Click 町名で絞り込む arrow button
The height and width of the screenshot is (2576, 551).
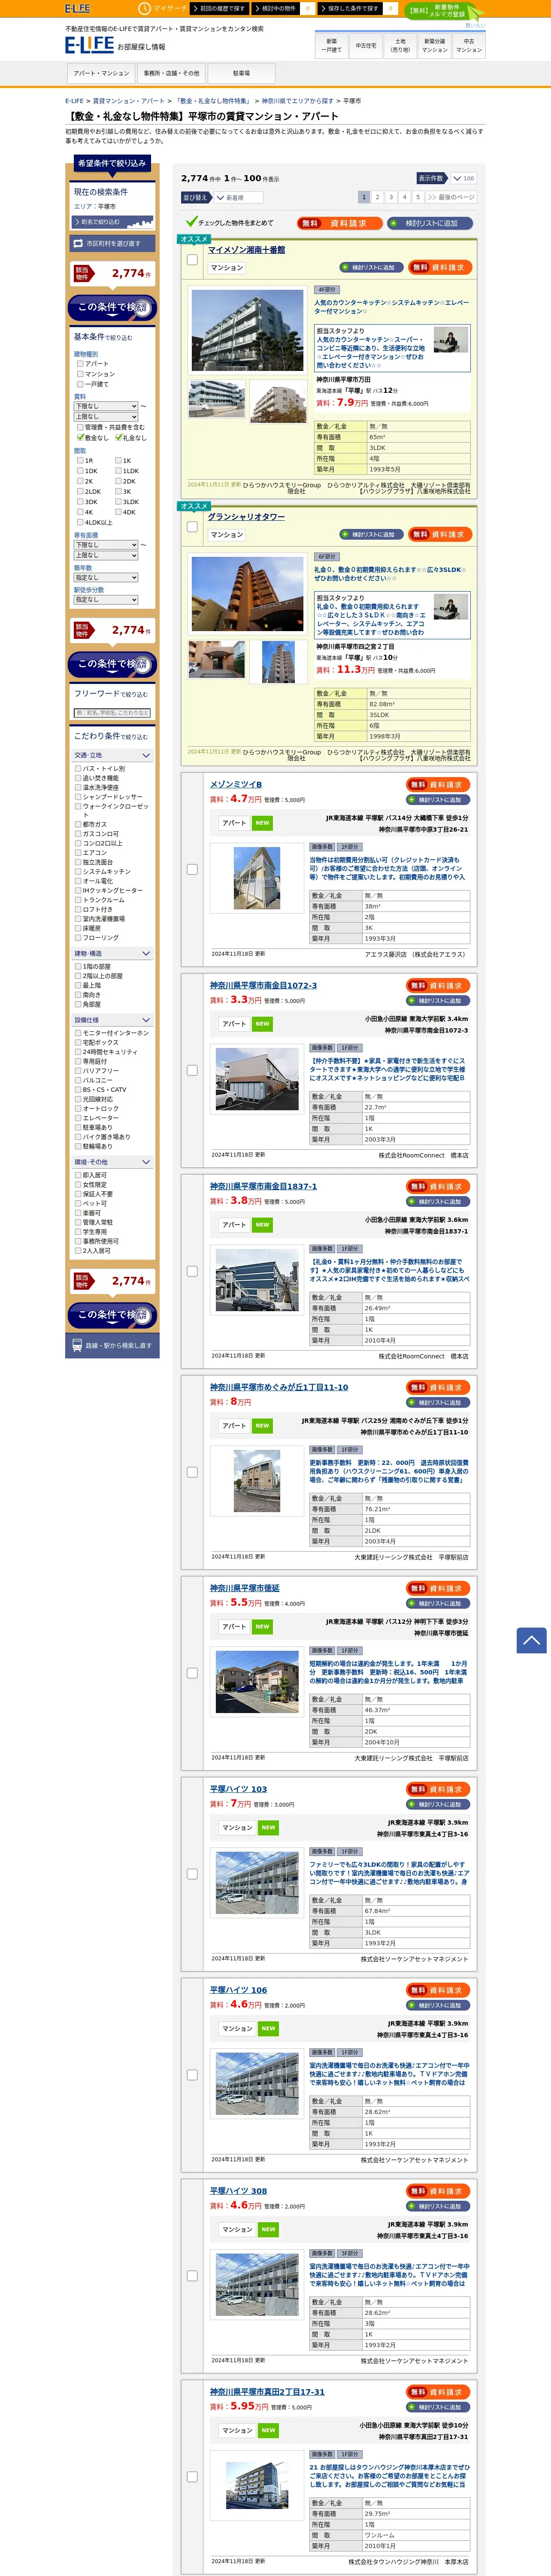point(111,222)
